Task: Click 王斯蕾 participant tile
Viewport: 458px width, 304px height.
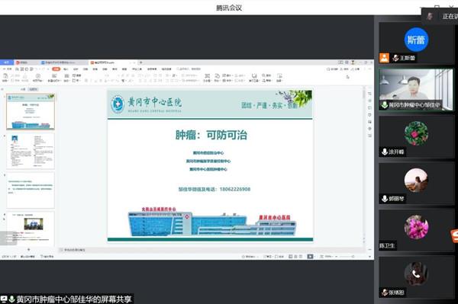Action: tap(416, 43)
